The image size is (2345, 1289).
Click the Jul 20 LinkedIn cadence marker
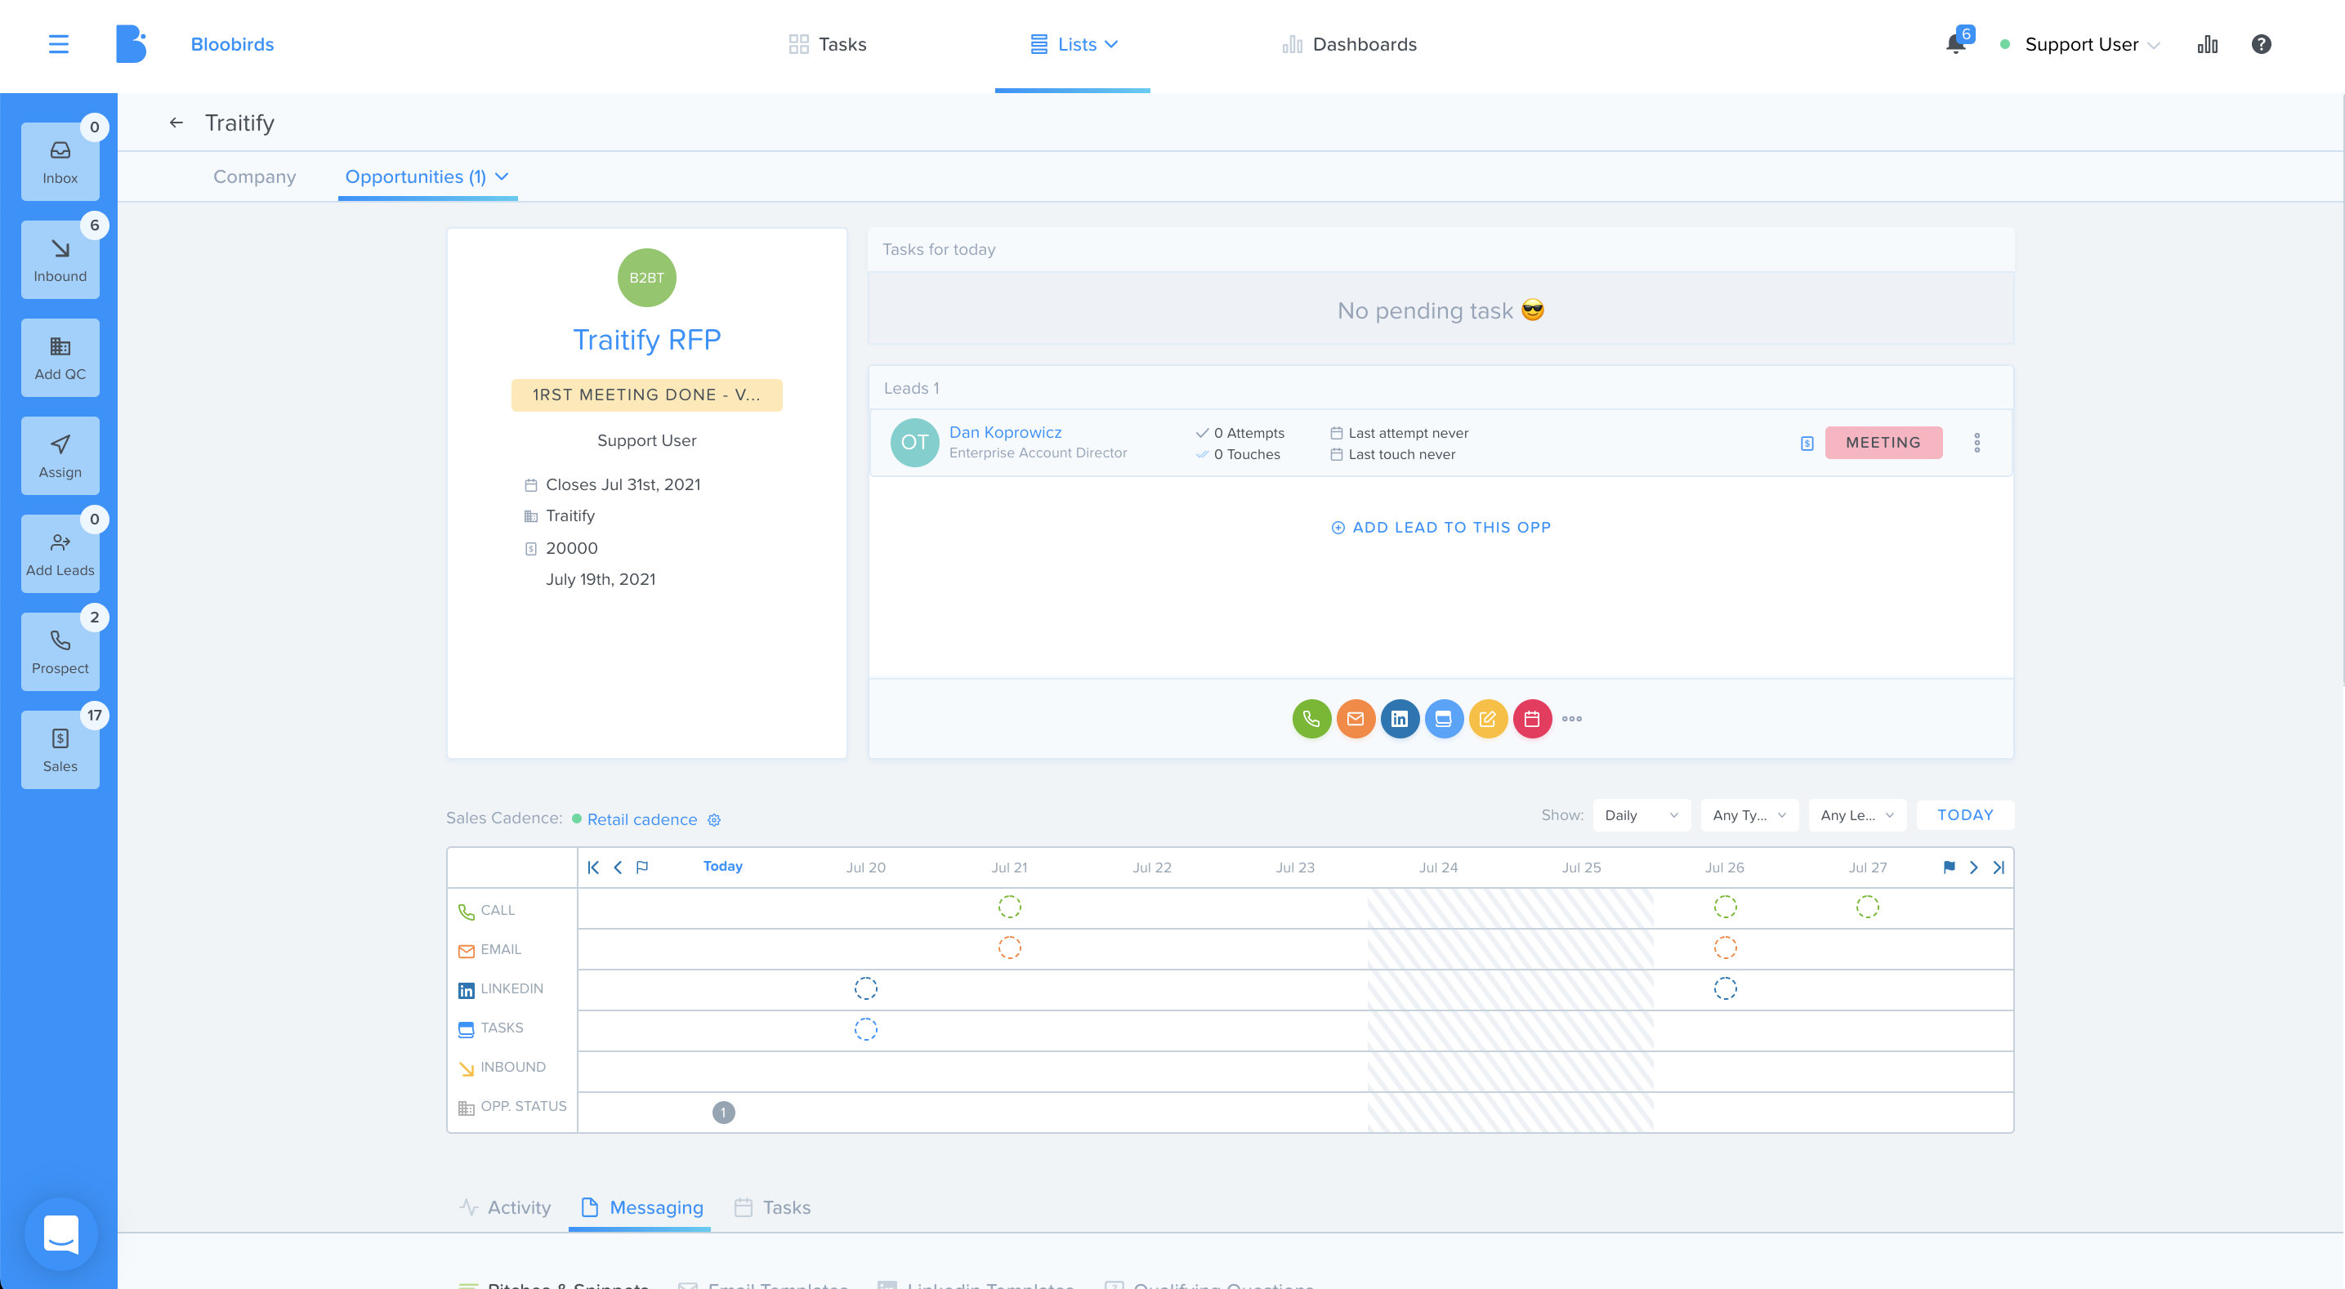click(x=866, y=988)
